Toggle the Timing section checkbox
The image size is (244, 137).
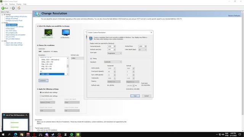(91, 59)
